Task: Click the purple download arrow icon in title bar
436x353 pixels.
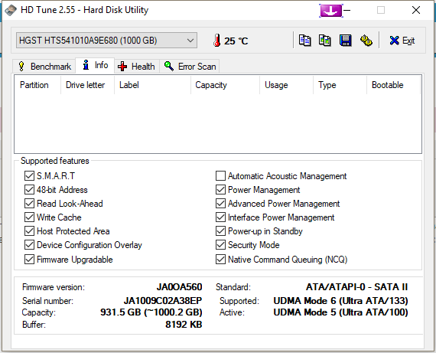Action: click(331, 11)
